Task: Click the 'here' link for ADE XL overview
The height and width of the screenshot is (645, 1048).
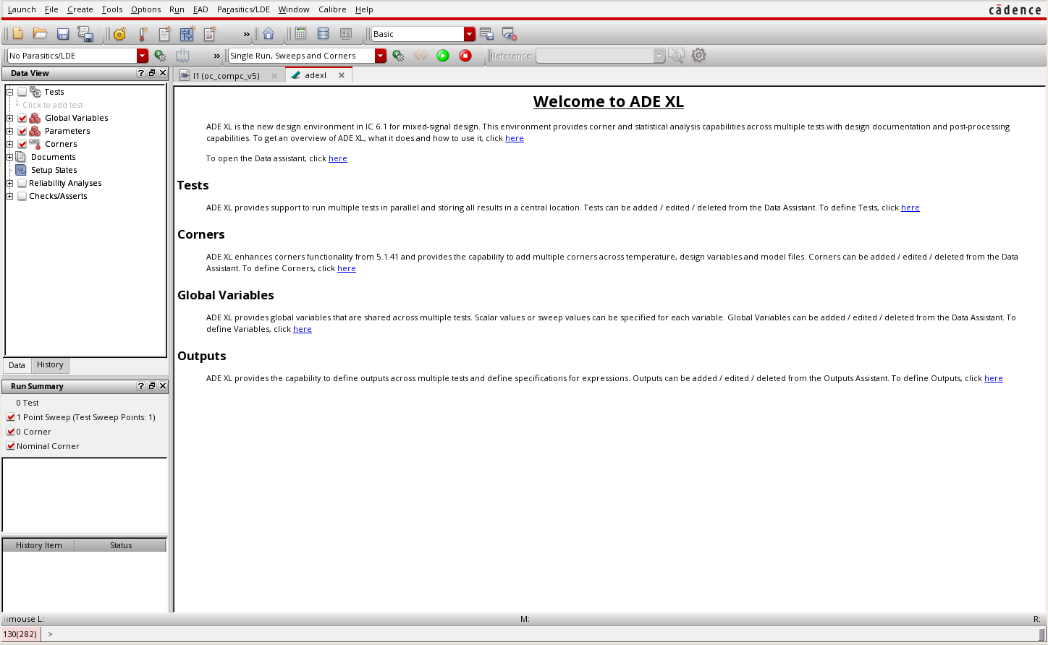Action: click(515, 138)
